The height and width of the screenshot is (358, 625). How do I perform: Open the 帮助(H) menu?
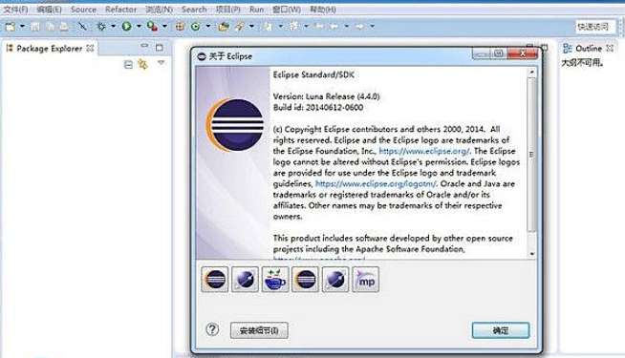pos(323,10)
